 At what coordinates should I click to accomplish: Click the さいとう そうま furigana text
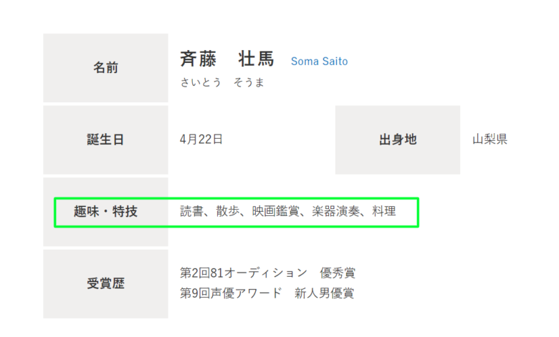point(221,82)
